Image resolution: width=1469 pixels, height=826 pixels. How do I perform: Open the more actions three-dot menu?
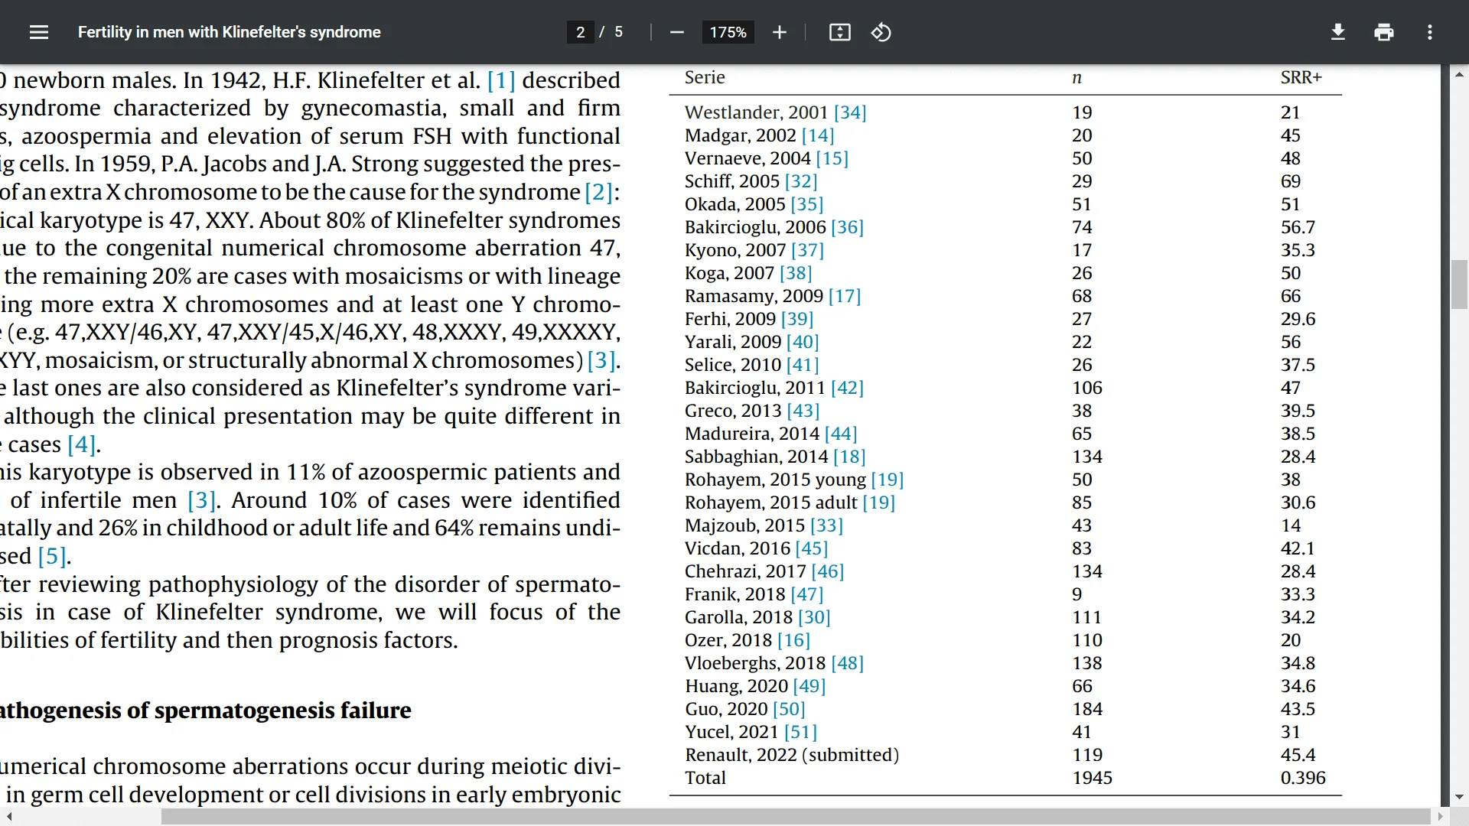point(1429,32)
